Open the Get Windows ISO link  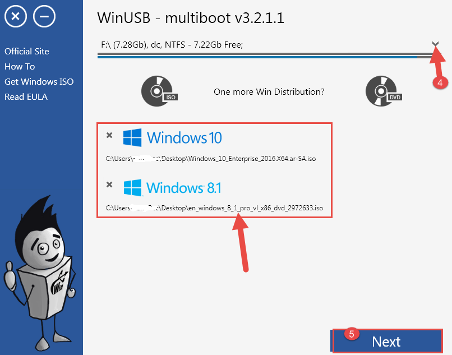[x=39, y=82]
